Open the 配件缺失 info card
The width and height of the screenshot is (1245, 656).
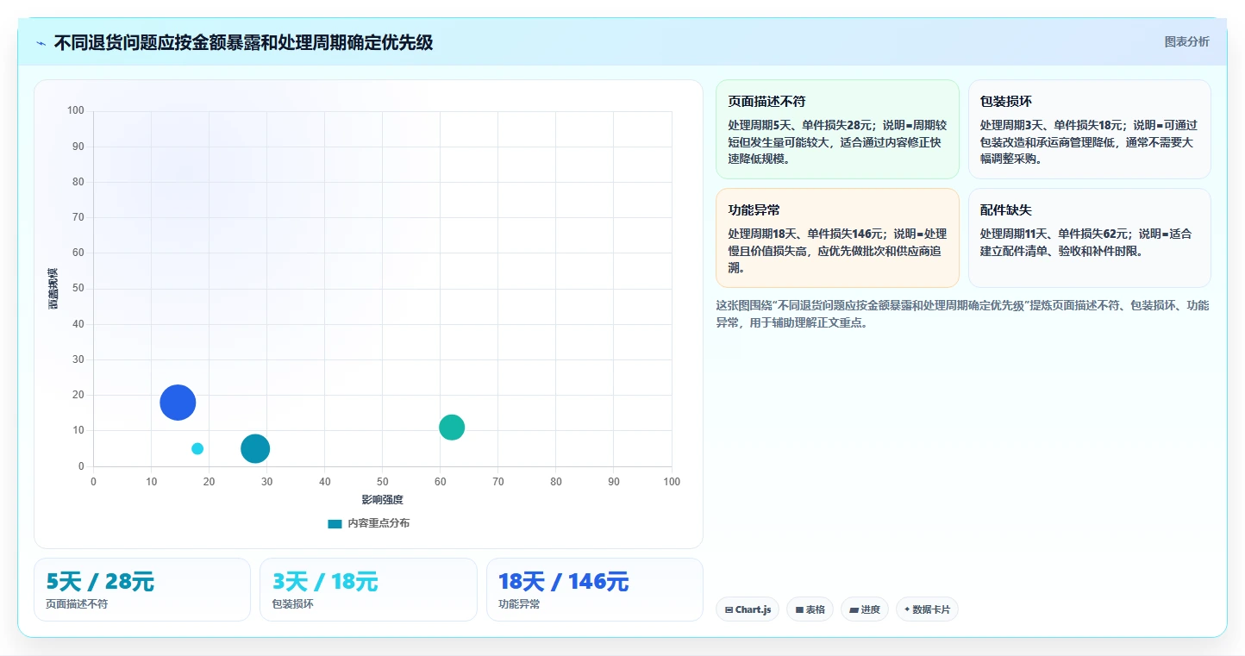(1090, 238)
